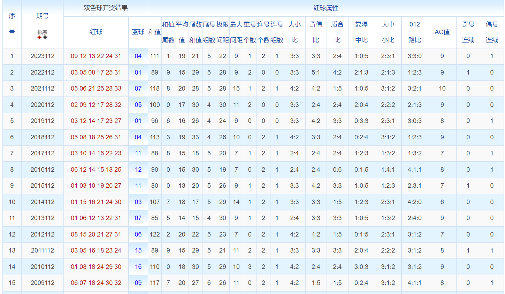505x294 pixels.
Task: Click the 蓝球 column header
Action: point(138,32)
